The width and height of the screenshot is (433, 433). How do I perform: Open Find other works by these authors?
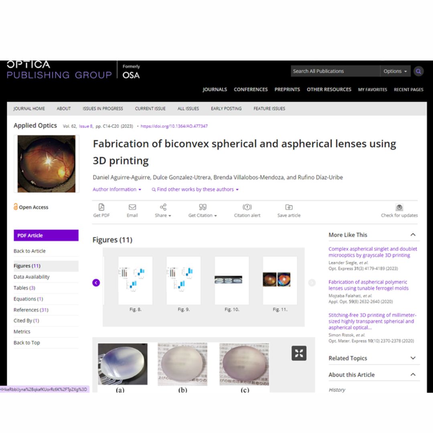195,189
